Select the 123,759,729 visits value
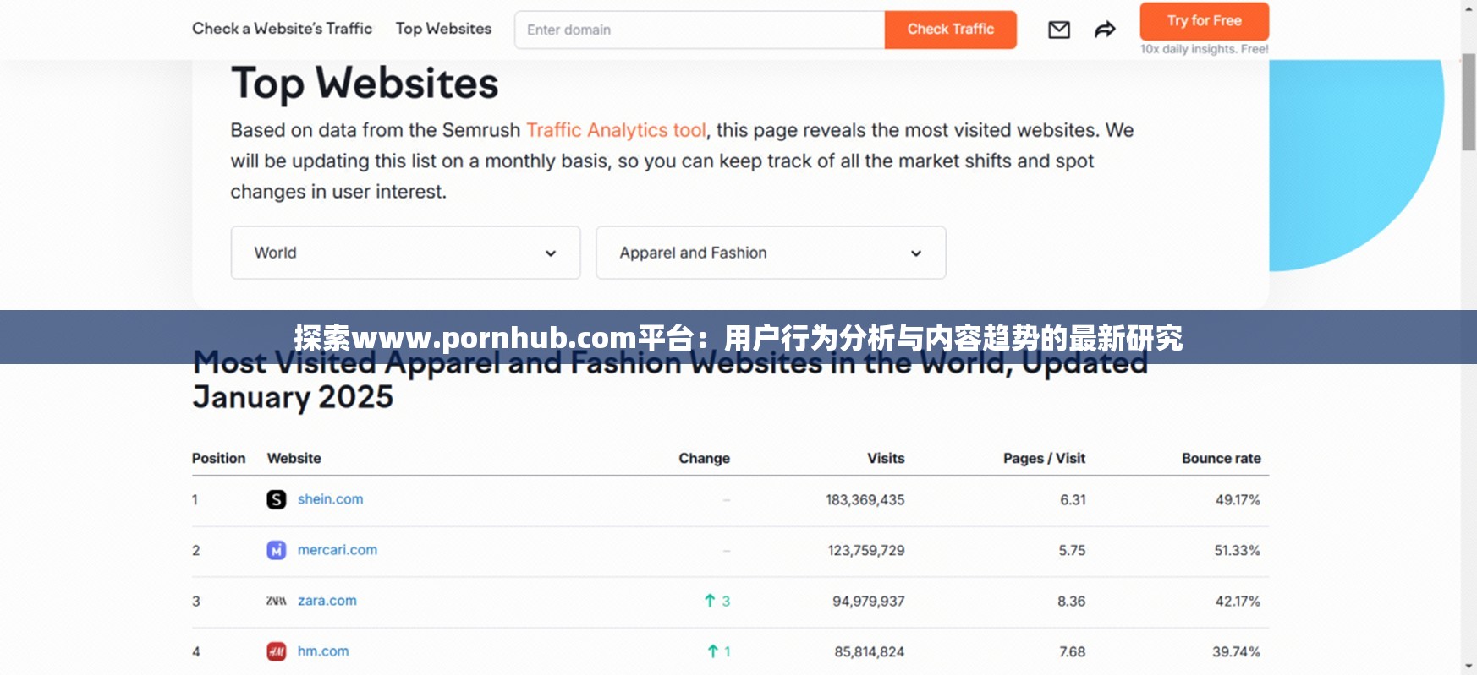This screenshot has height=675, width=1477. [x=866, y=551]
